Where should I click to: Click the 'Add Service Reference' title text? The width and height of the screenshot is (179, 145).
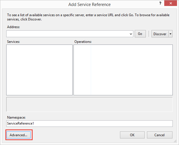pyautogui.click(x=90, y=5)
